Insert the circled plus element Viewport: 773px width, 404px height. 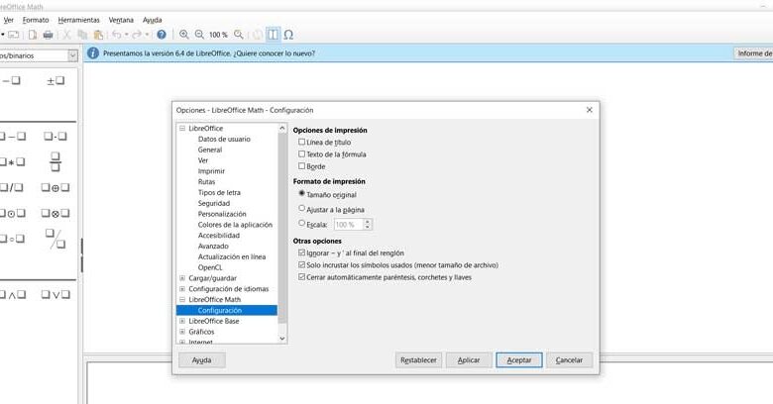(55, 188)
